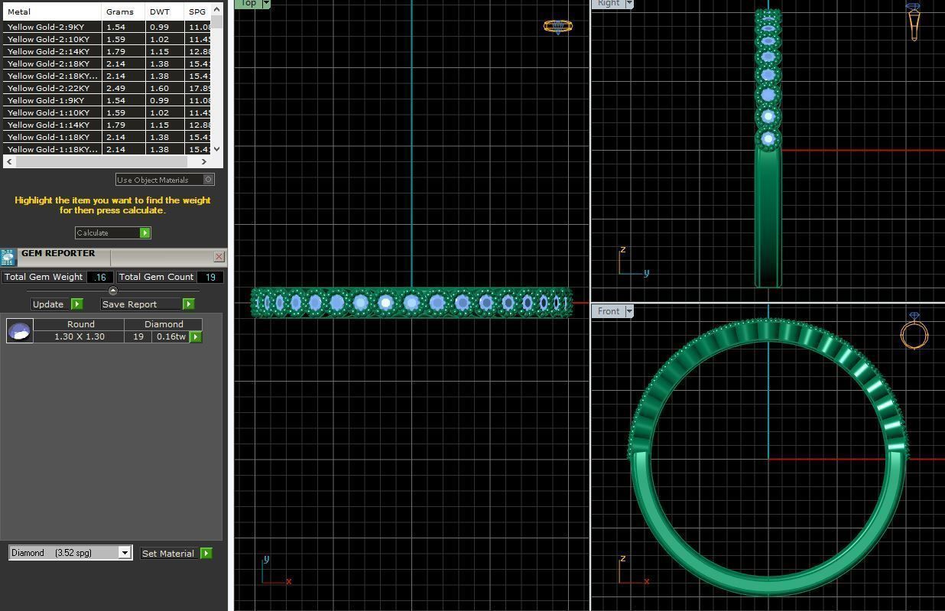Open the Top viewport dropdown menu
The image size is (945, 611).
tap(266, 4)
